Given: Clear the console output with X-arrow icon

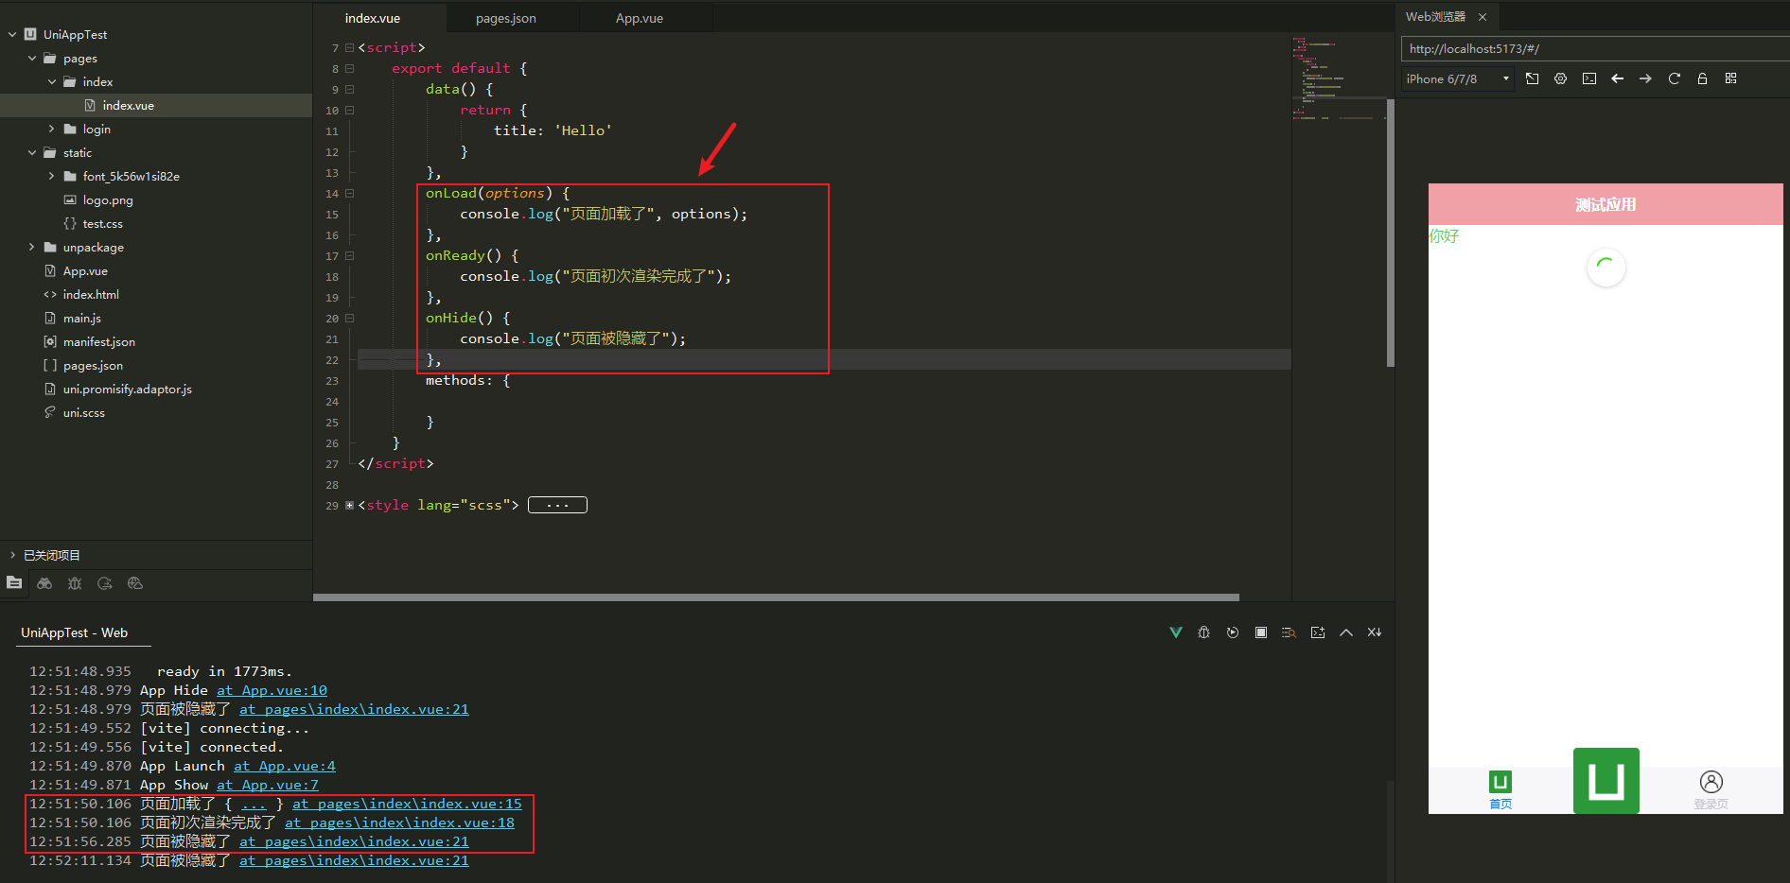Looking at the screenshot, I should [x=1375, y=632].
